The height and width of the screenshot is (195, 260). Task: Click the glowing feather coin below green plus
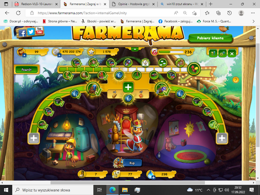128,98
